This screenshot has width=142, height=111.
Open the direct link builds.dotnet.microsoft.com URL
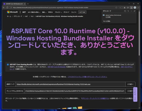(x=54, y=84)
